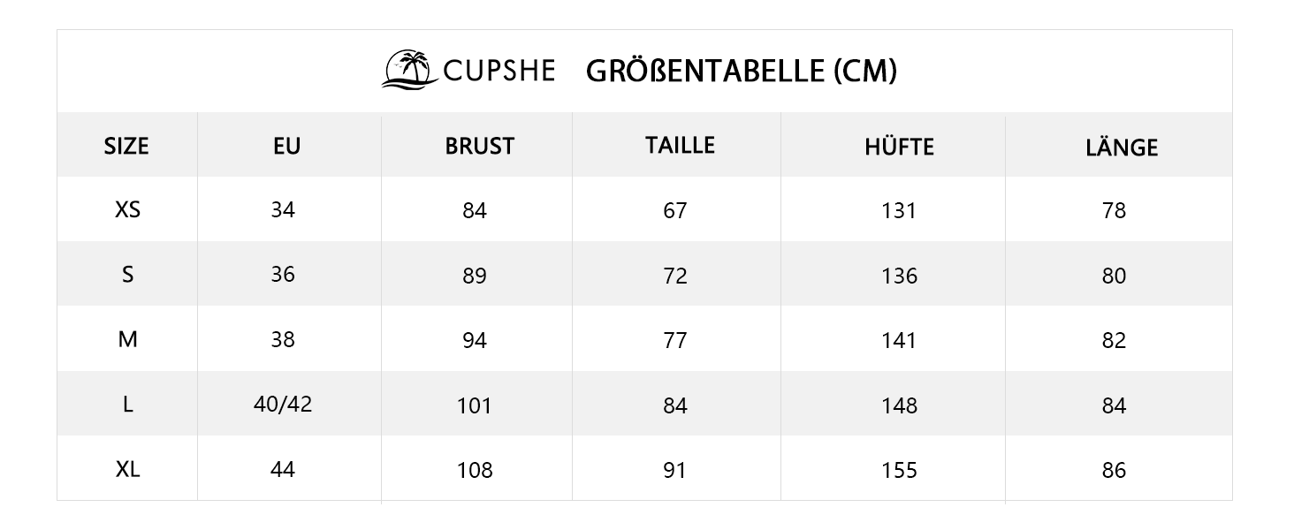Click the SIZE column header

coord(126,146)
